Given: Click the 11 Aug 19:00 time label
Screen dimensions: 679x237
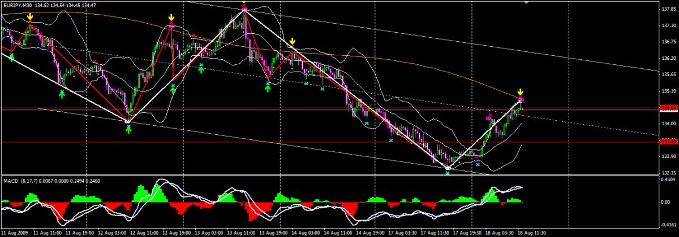Looking at the screenshot, I should tap(79, 232).
